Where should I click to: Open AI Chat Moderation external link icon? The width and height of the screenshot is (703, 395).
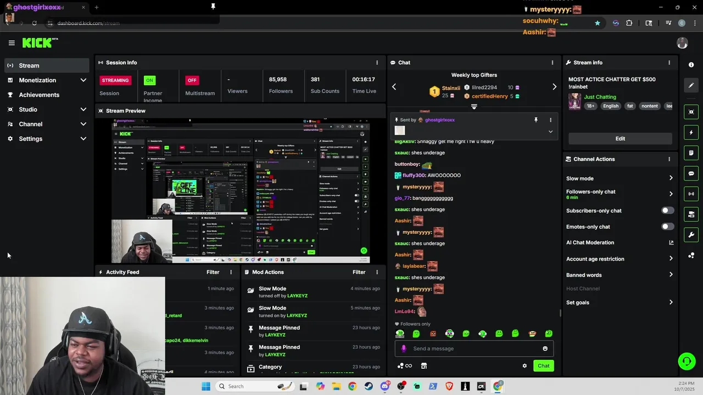click(671, 242)
